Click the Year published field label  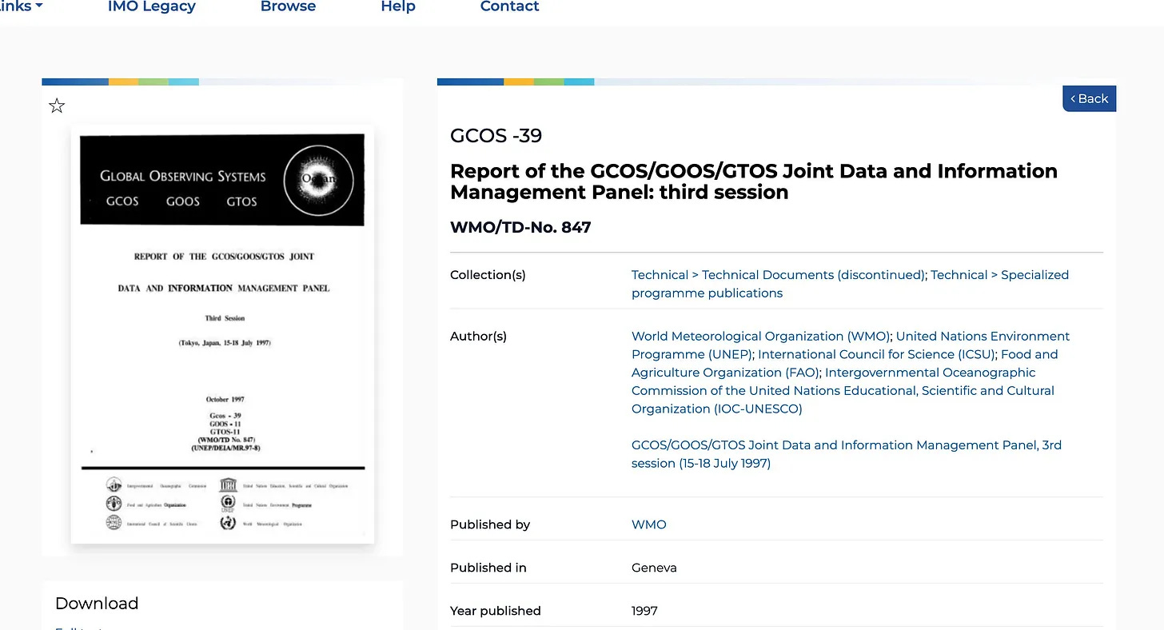click(496, 611)
